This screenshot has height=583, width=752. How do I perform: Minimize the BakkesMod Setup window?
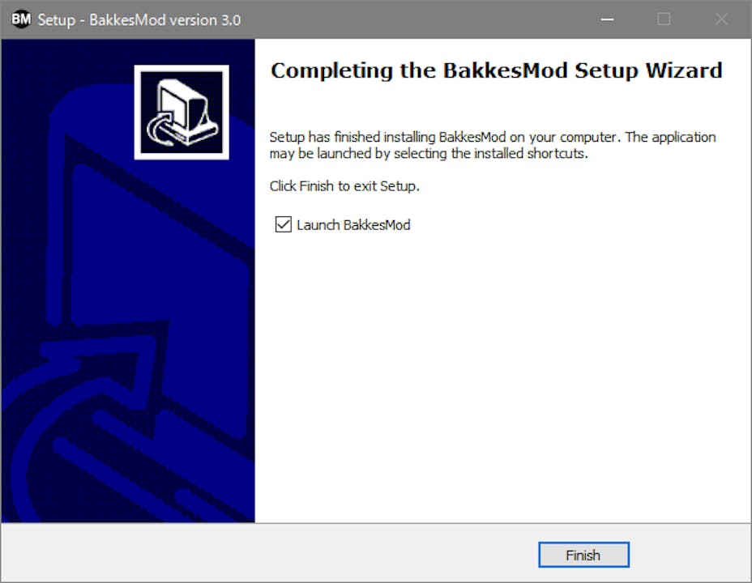(607, 19)
